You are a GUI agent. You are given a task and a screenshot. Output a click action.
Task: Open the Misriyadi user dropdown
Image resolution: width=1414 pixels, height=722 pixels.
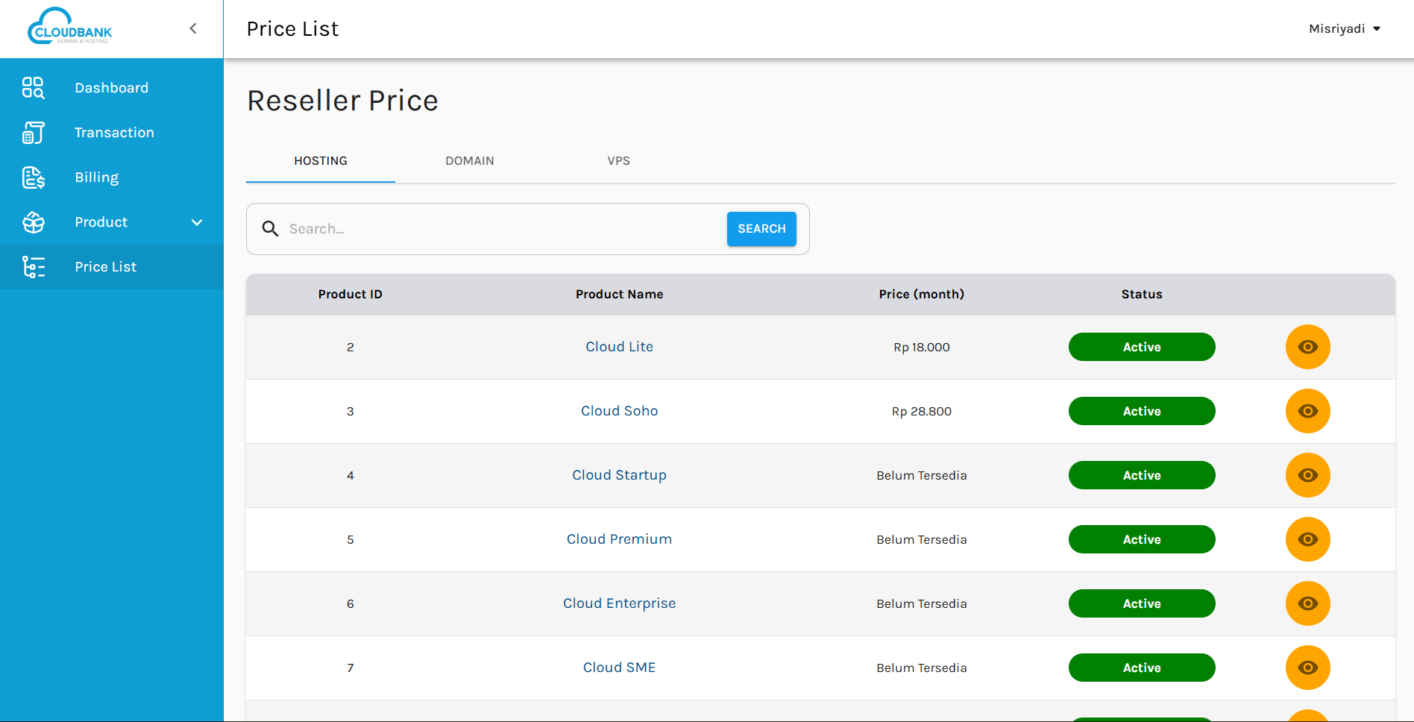point(1345,28)
